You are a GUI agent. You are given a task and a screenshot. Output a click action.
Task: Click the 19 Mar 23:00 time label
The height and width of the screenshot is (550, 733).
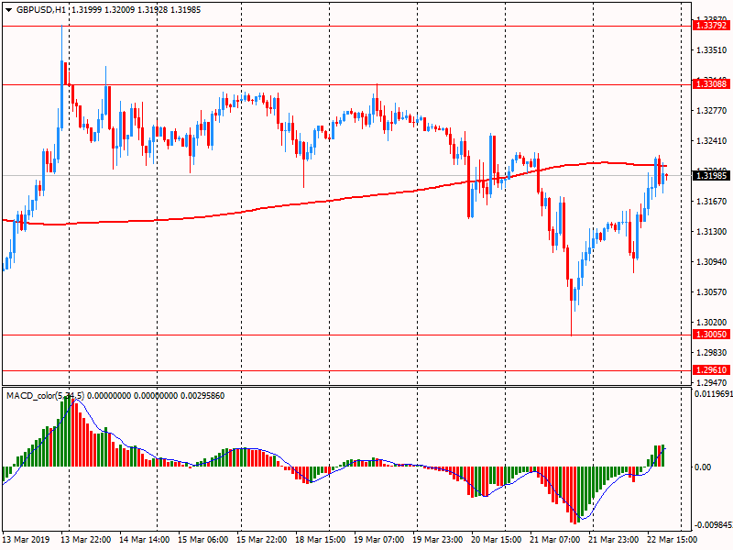click(438, 541)
